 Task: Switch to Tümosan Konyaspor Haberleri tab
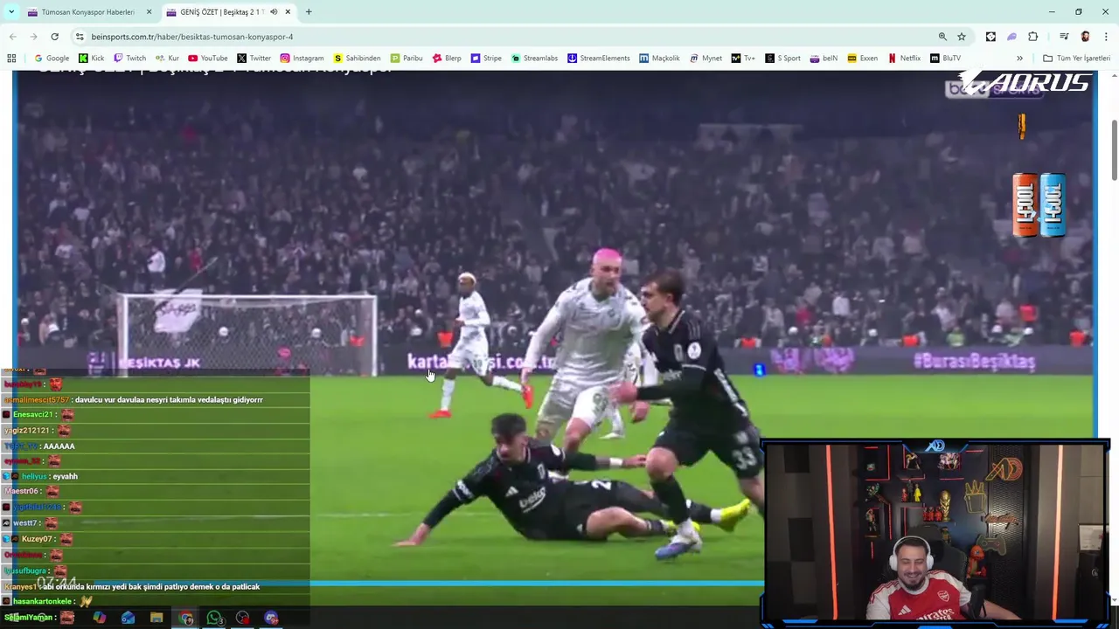(x=90, y=12)
